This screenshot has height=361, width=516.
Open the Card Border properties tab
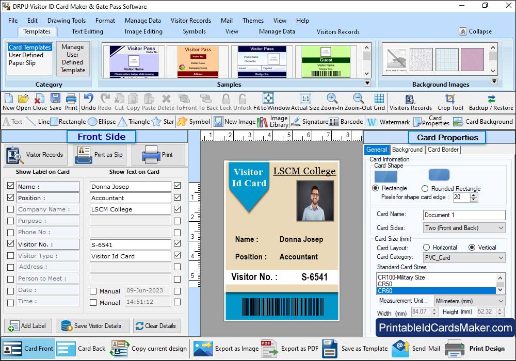tap(443, 150)
